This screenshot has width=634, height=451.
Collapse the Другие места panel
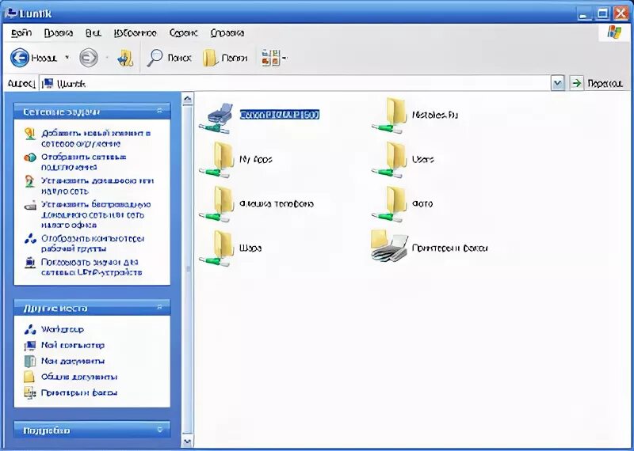pyautogui.click(x=159, y=308)
